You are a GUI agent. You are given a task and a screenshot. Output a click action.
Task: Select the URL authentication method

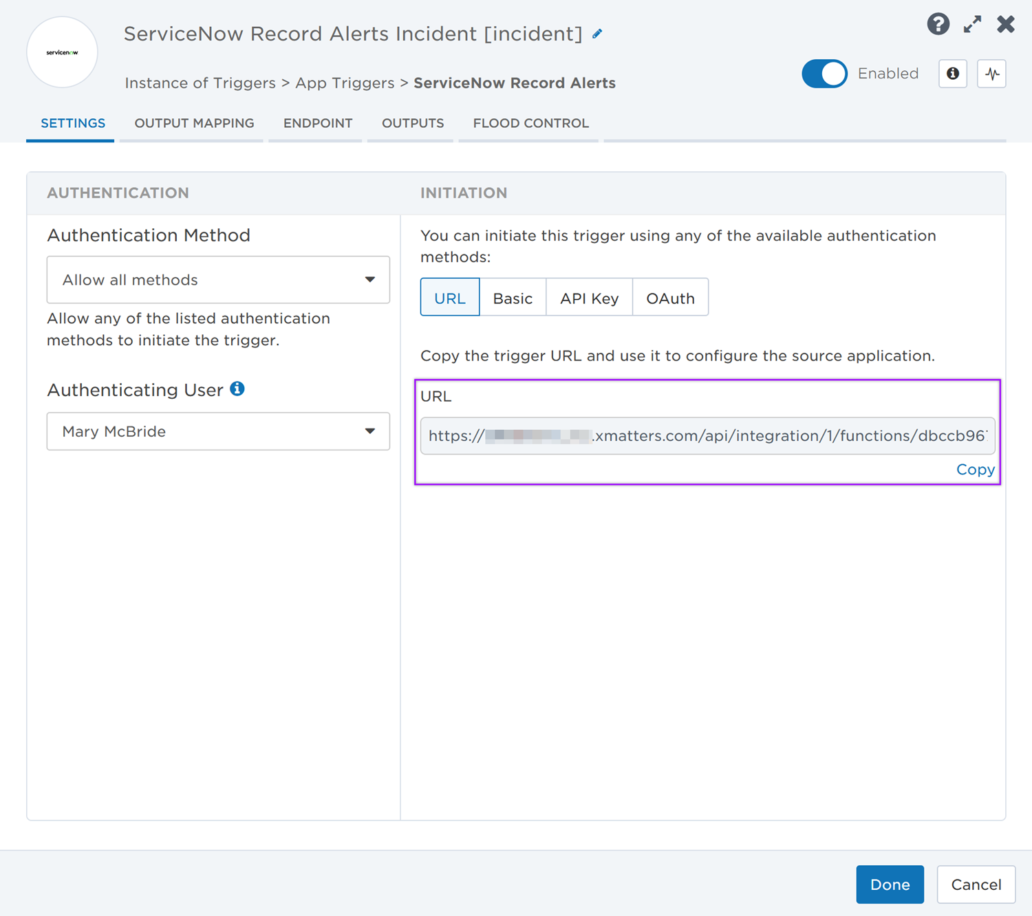pos(450,298)
